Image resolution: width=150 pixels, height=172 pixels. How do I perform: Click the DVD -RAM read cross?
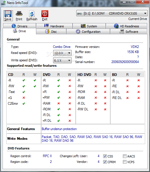coord(59,103)
